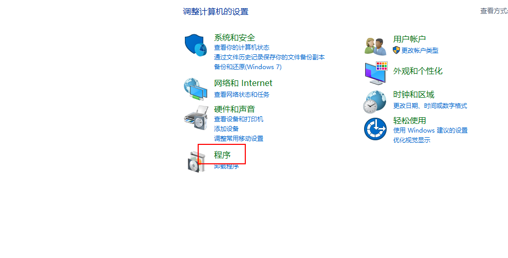This screenshot has height=258, width=508.
Task: Click the User Accounts people icon
Action: pos(375,46)
